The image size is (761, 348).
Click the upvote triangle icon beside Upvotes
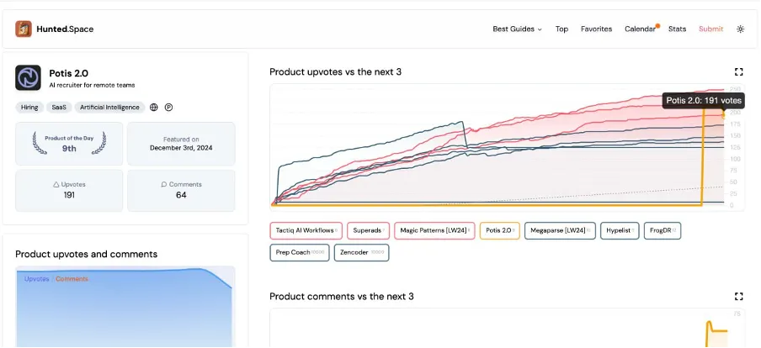coord(56,185)
